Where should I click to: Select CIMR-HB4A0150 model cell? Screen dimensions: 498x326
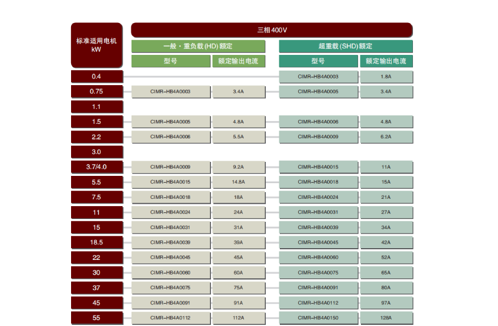(x=318, y=318)
